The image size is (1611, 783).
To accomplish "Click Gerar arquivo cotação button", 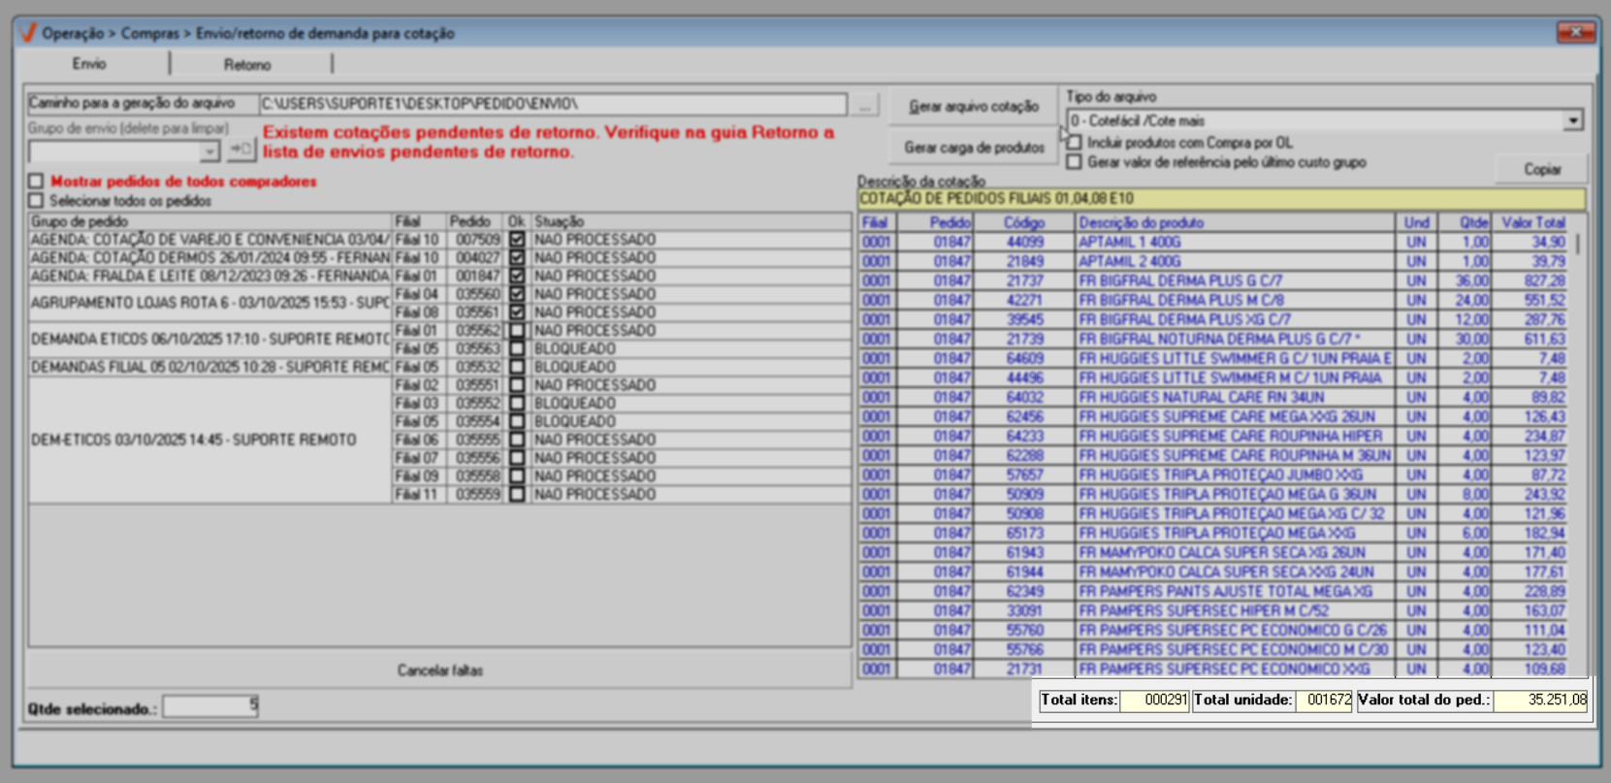I will click(973, 107).
